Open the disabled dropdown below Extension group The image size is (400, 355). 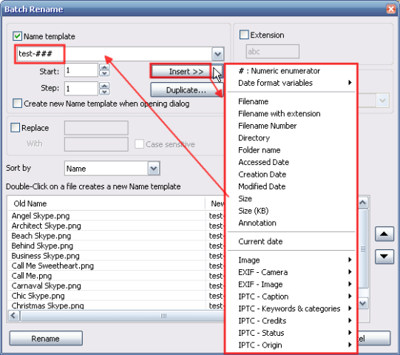[x=382, y=101]
